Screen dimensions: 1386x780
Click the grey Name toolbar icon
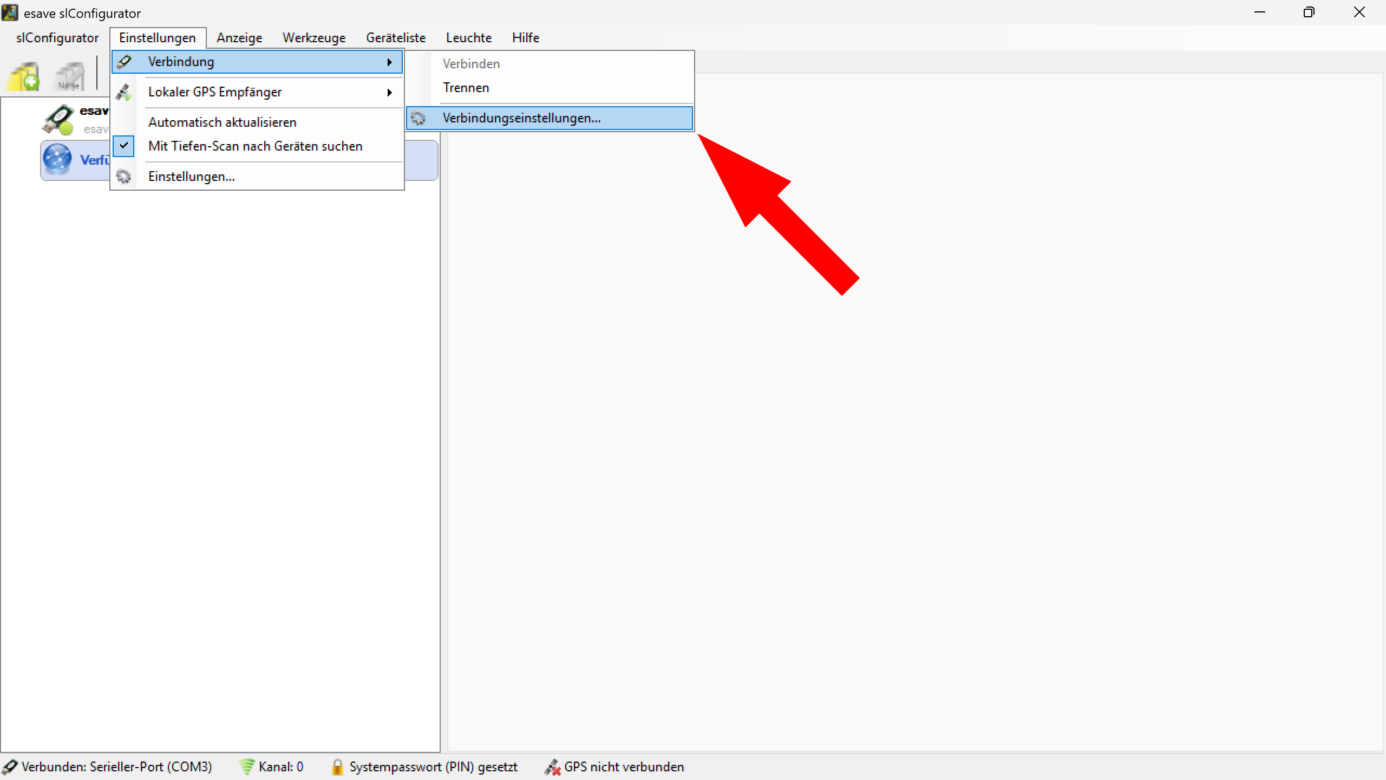70,76
